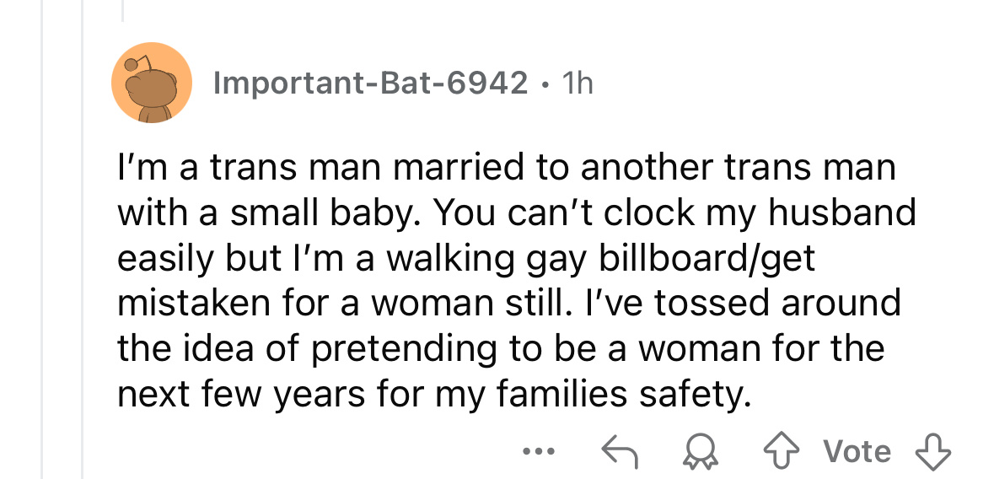Click the 1h comment timestamp

click(x=577, y=83)
